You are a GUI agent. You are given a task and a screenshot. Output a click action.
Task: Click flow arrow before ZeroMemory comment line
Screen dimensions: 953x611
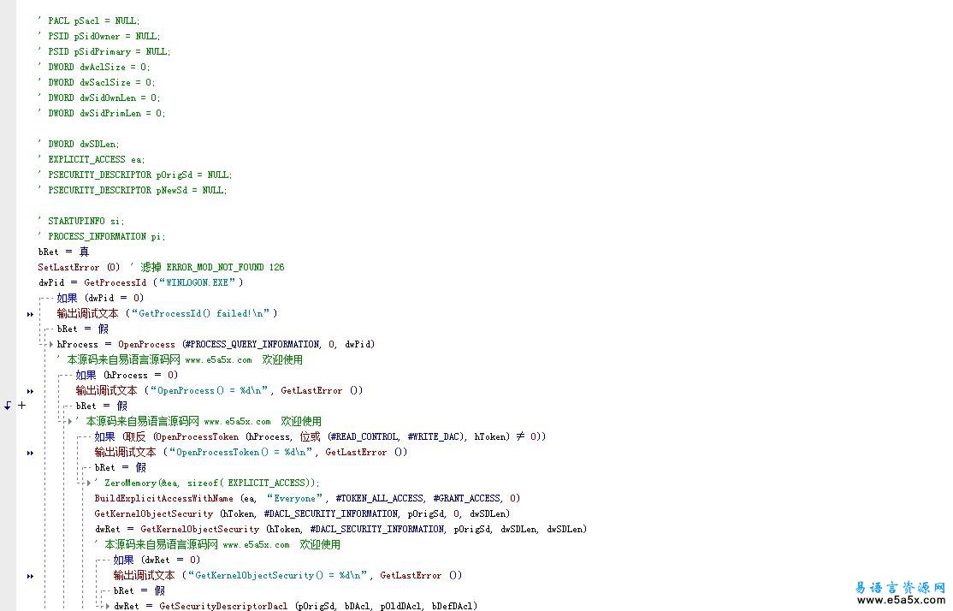pos(88,483)
